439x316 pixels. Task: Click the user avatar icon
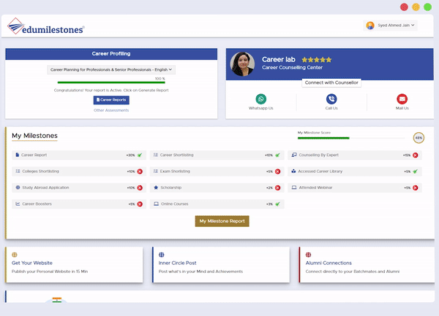click(x=370, y=26)
